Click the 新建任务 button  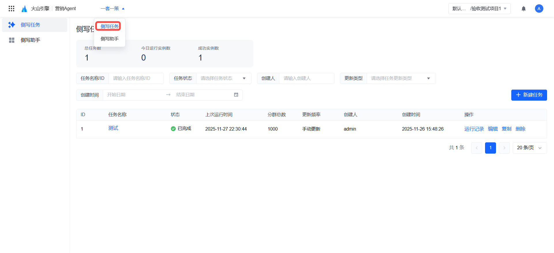click(529, 95)
